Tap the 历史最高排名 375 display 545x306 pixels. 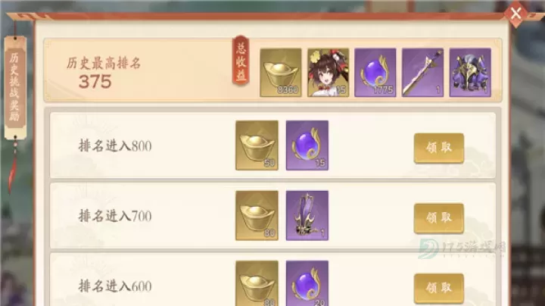[103, 73]
